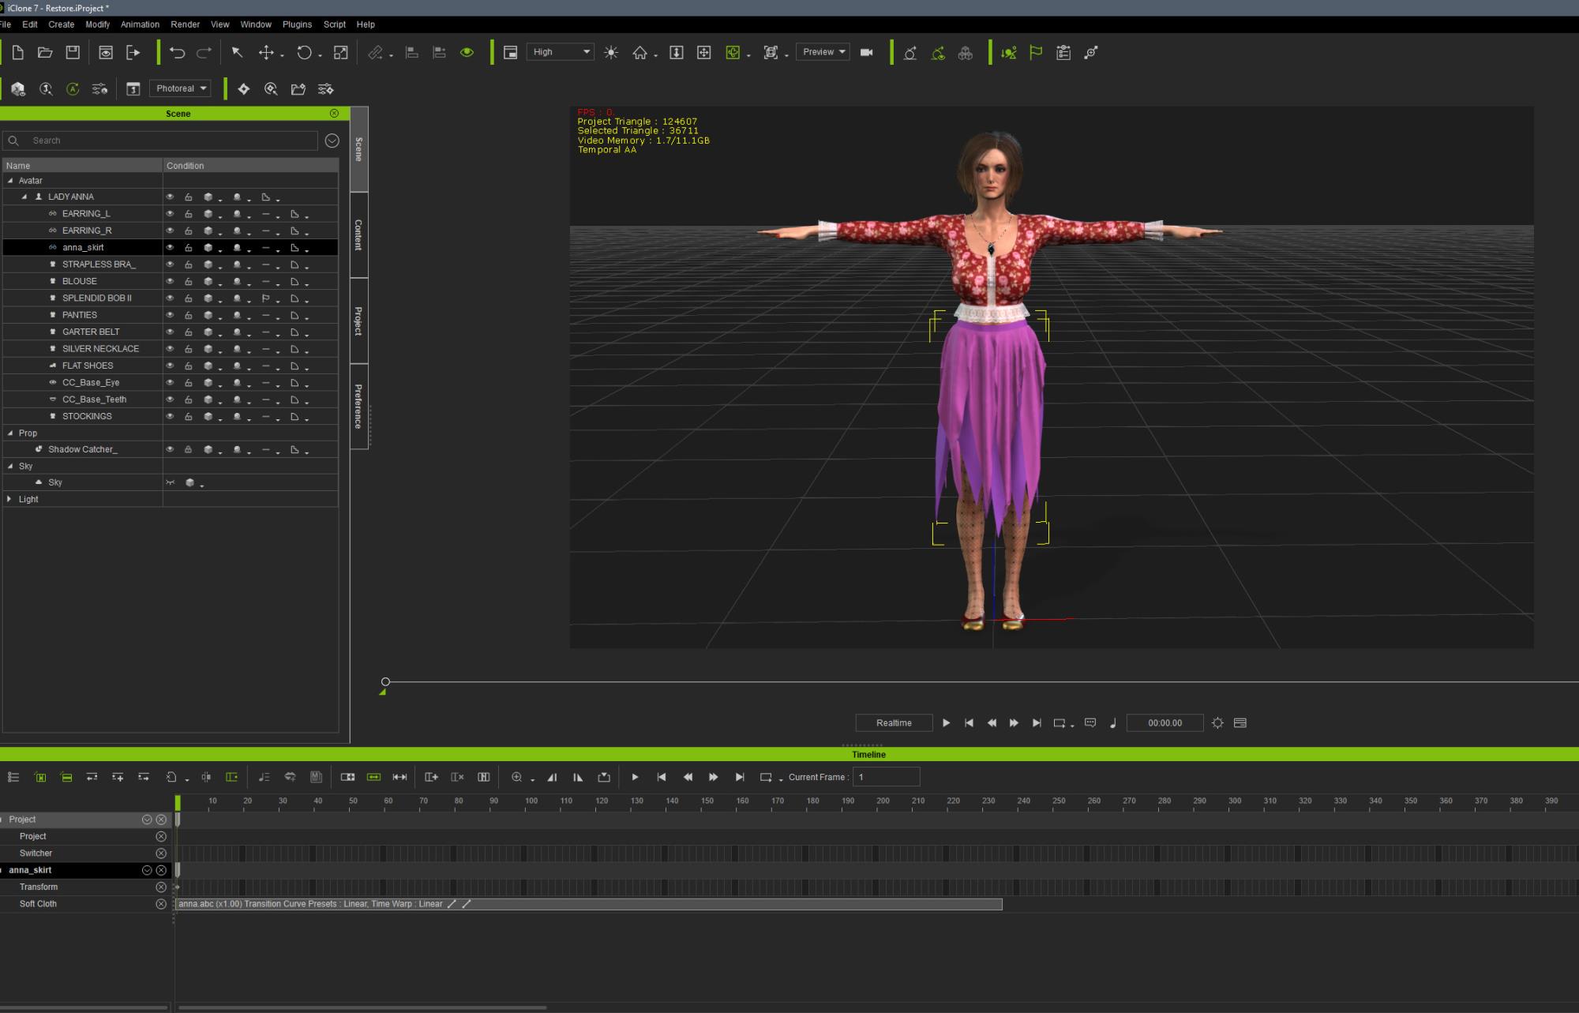Click the Render image icon

pyautogui.click(x=105, y=53)
